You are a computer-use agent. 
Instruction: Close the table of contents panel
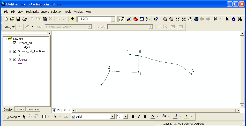[x=49, y=33]
